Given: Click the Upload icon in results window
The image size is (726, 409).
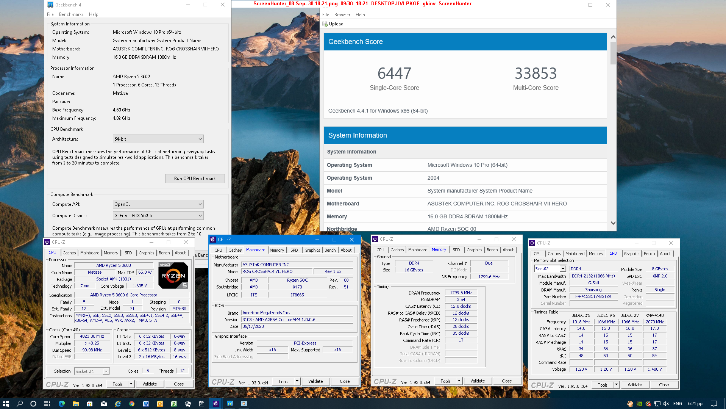Looking at the screenshot, I should tap(325, 24).
